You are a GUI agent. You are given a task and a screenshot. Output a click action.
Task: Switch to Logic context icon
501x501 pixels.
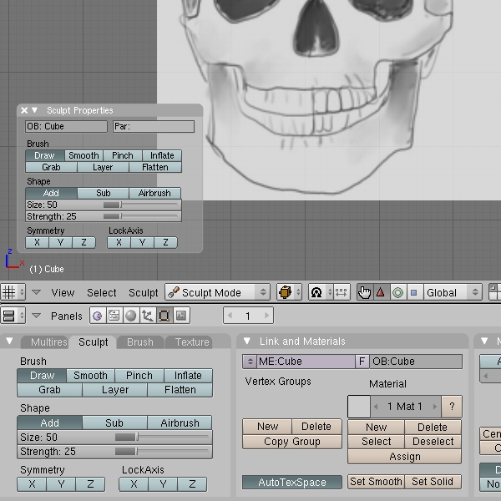point(98,316)
